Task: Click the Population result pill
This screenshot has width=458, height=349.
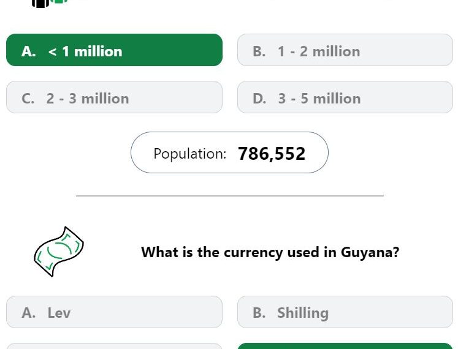Action: [x=229, y=152]
